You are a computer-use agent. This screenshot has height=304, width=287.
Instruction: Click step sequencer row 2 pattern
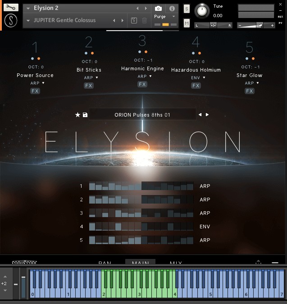coord(141,200)
